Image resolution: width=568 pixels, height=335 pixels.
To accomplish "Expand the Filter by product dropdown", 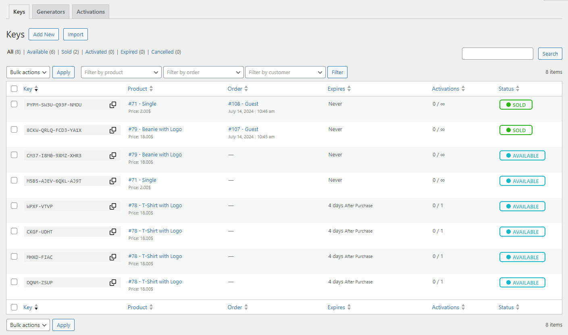I will [x=121, y=72].
